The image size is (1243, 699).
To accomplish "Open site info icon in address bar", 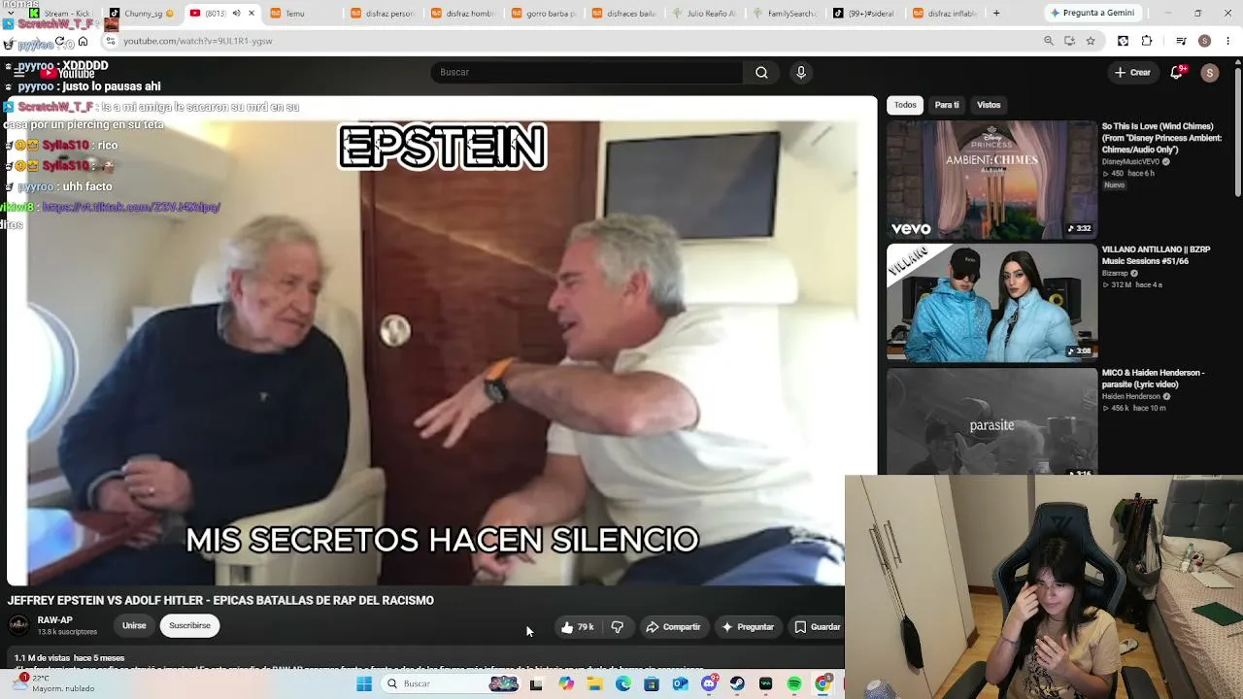I will tap(111, 42).
